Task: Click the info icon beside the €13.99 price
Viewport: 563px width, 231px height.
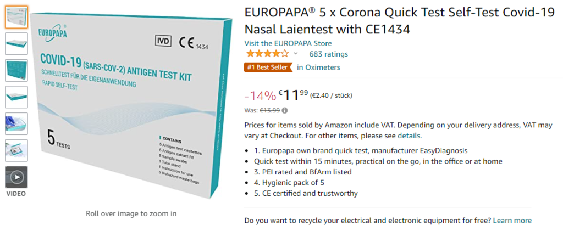Action: click(285, 111)
